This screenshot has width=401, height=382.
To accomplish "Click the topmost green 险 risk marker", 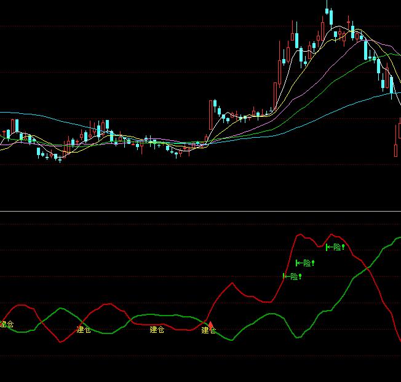I will coord(336,247).
